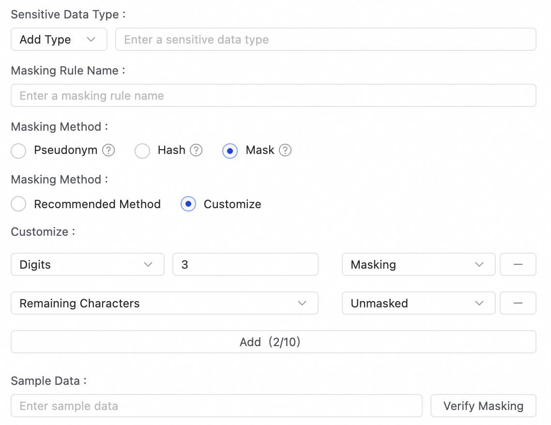Click the help icon next to Pseudonym
Image resolution: width=551 pixels, height=425 pixels.
tap(109, 151)
